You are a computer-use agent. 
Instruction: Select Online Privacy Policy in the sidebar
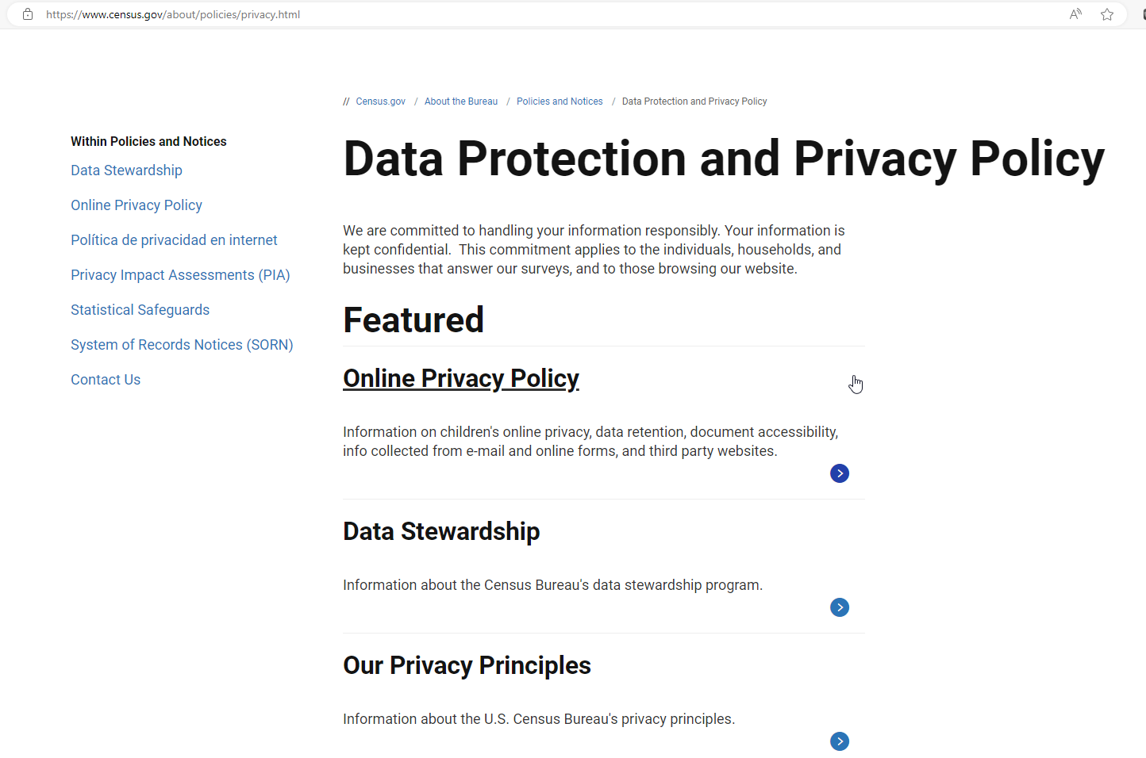click(137, 205)
